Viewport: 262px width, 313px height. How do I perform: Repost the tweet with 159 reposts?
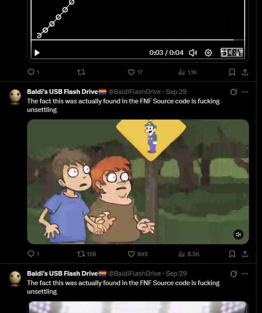point(87,254)
